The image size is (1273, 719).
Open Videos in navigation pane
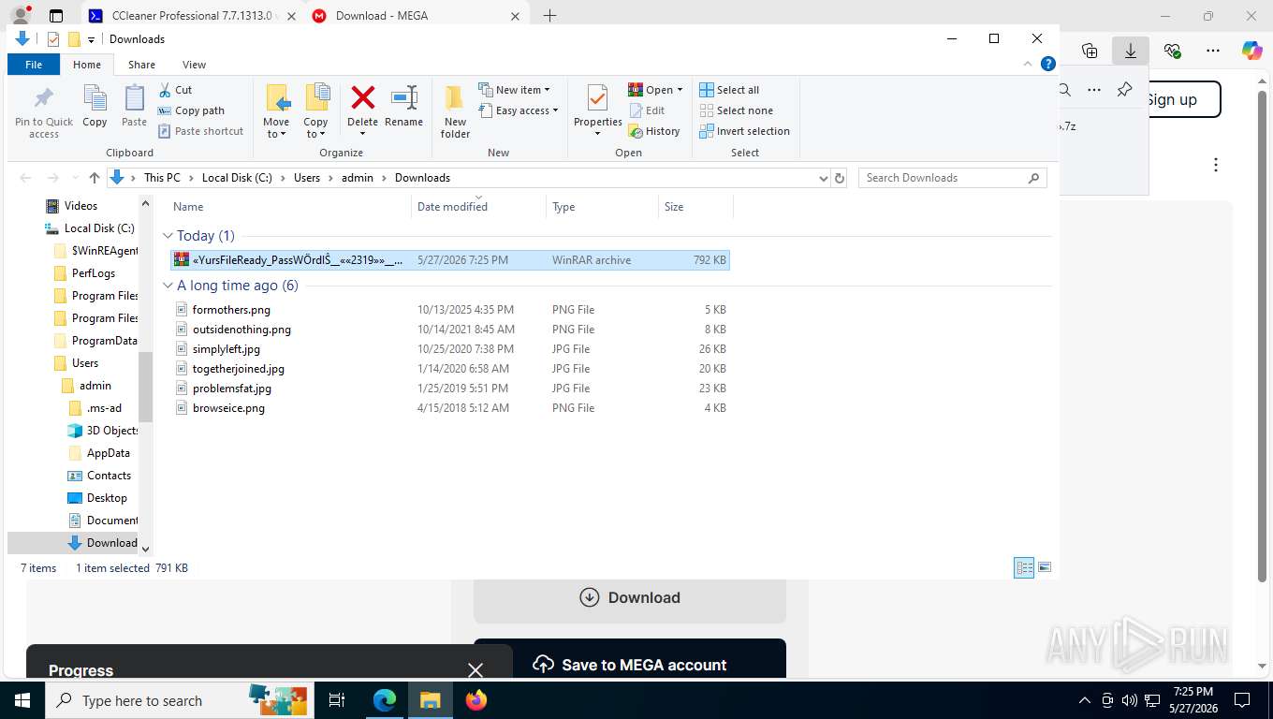(80, 206)
